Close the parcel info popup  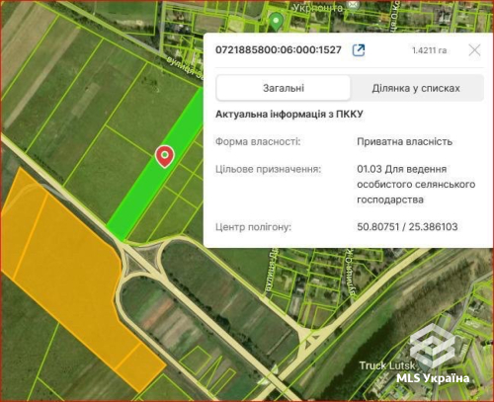point(474,50)
